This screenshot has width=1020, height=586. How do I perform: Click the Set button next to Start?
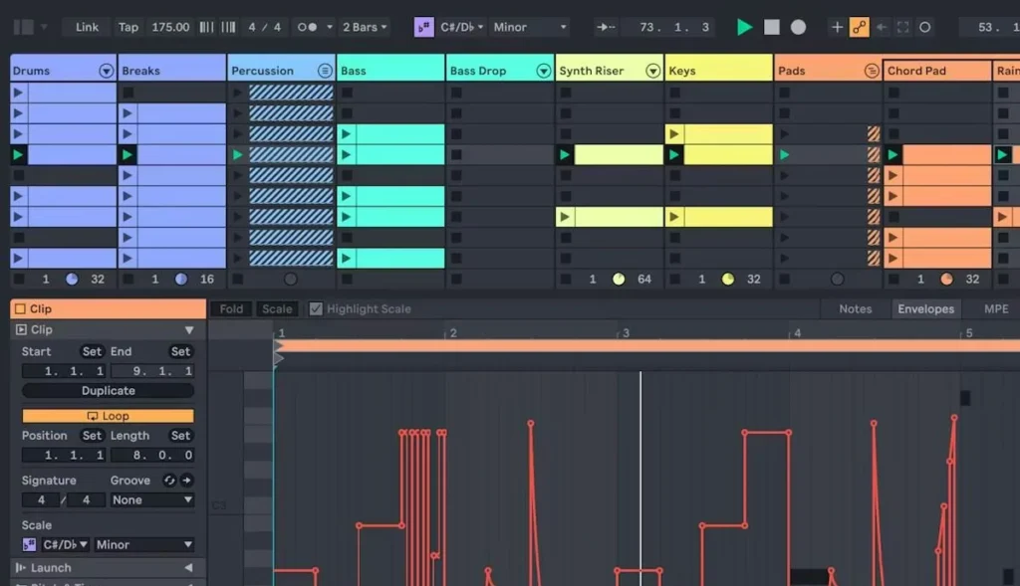92,351
